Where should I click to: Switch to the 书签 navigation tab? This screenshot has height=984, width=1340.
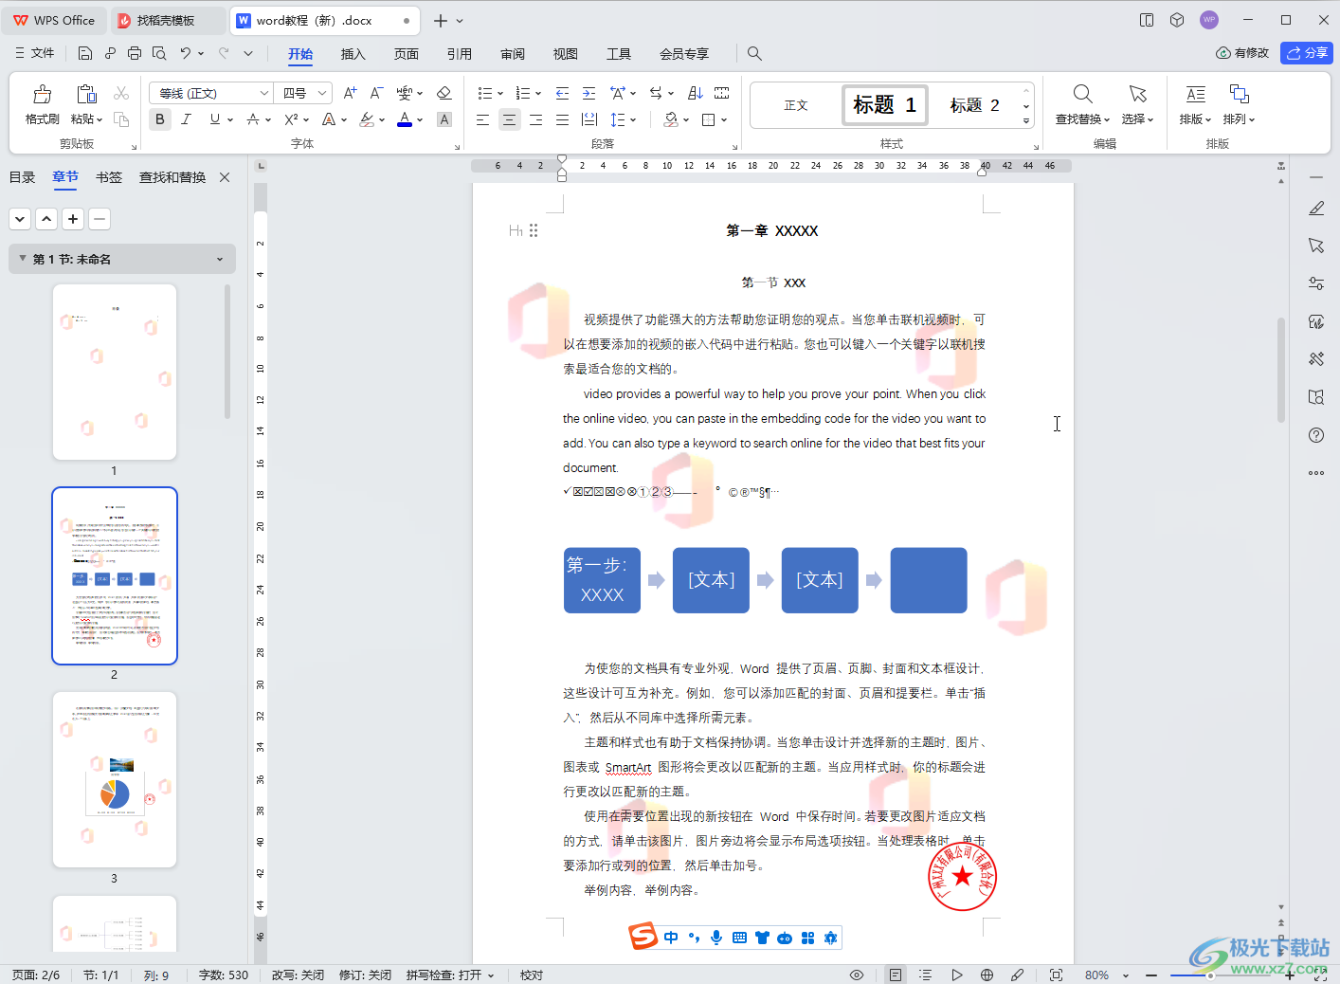click(x=109, y=177)
